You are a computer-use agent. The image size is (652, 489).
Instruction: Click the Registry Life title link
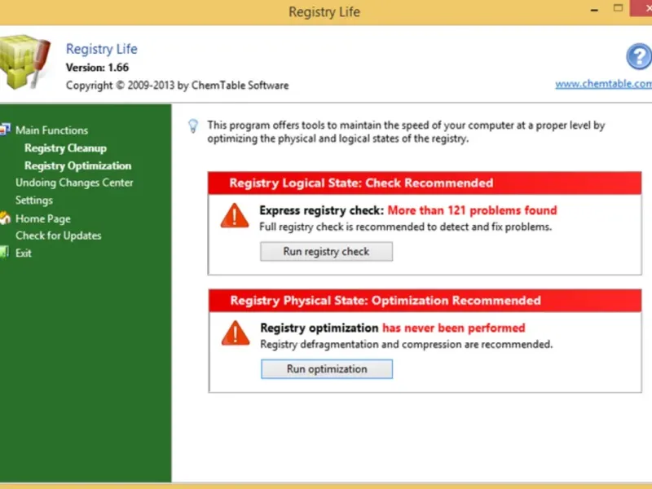(101, 49)
